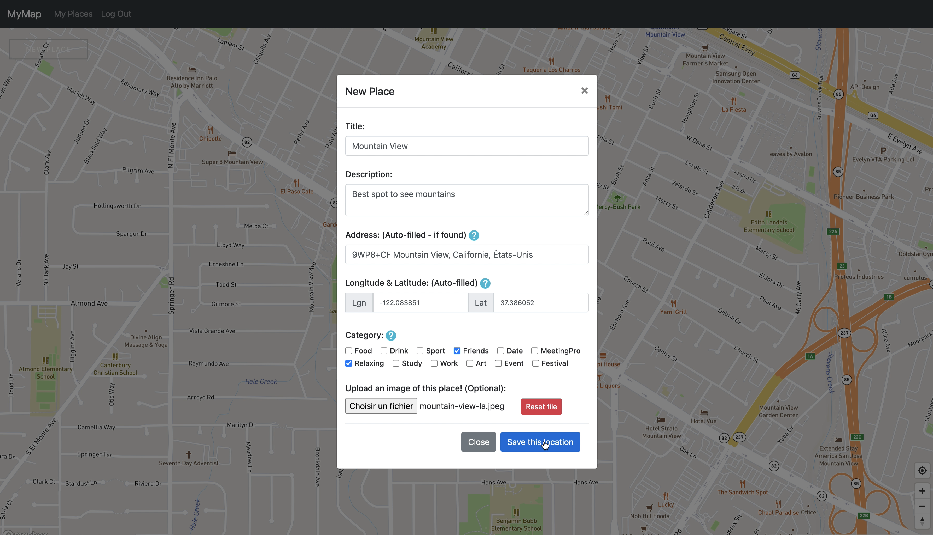Zoom out with the map minus icon

922,506
